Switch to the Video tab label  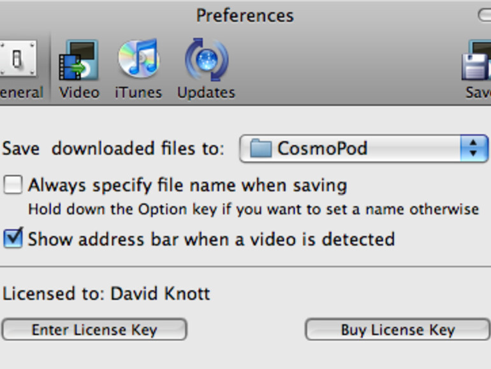click(x=79, y=93)
